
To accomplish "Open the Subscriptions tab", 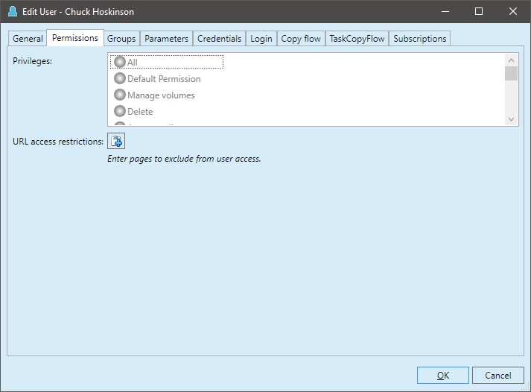I will click(419, 39).
